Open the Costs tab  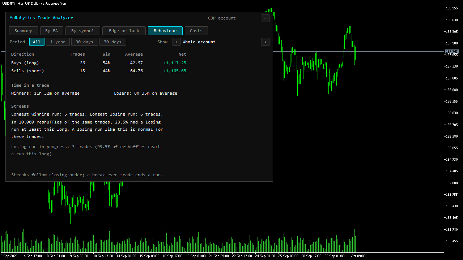pyautogui.click(x=196, y=31)
